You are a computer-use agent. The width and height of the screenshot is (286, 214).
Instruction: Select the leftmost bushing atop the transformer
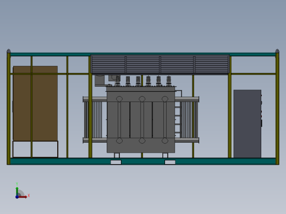(118, 81)
